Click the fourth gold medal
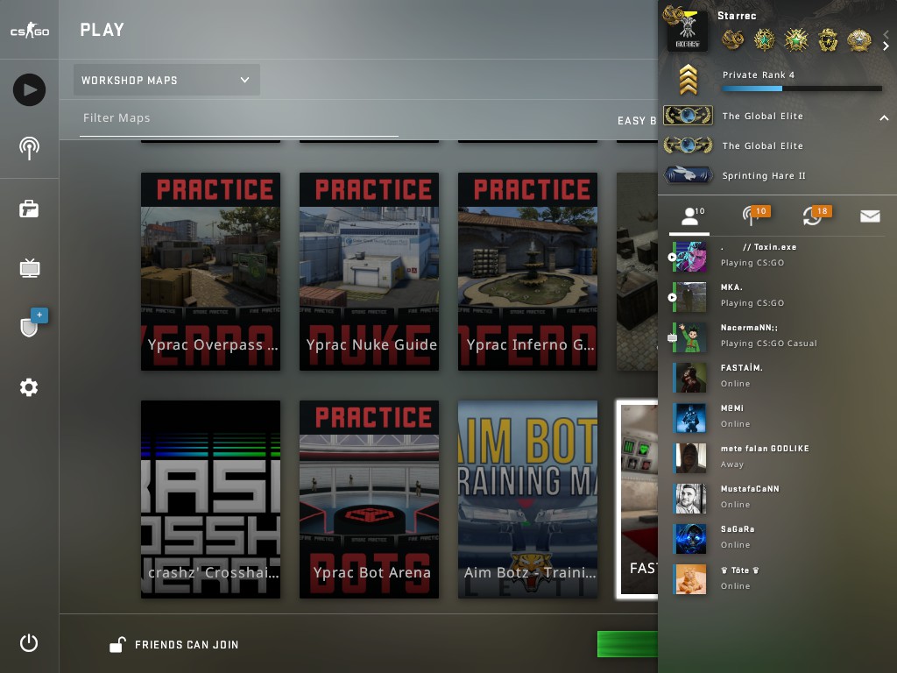 click(827, 39)
